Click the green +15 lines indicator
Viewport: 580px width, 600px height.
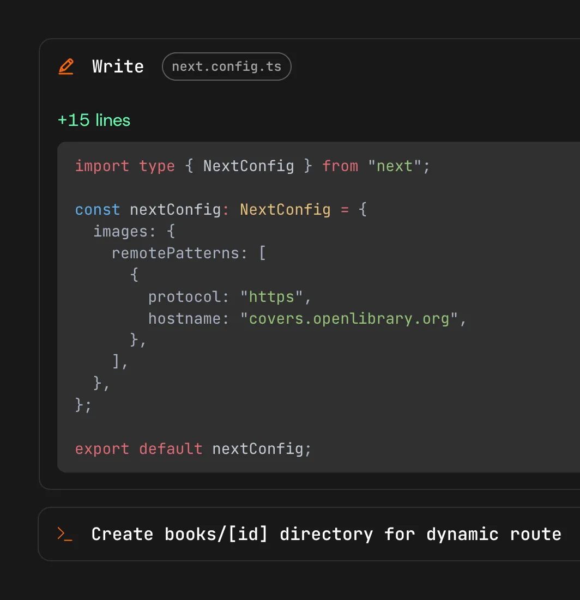[94, 120]
